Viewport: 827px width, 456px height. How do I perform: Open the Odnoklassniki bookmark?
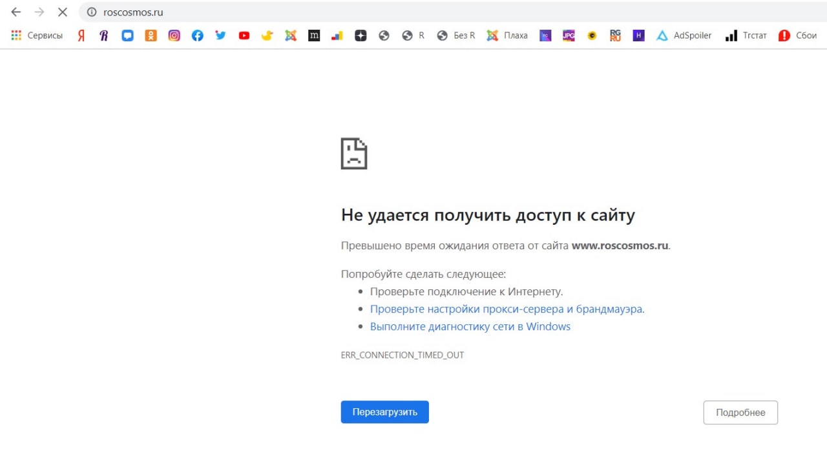(151, 36)
